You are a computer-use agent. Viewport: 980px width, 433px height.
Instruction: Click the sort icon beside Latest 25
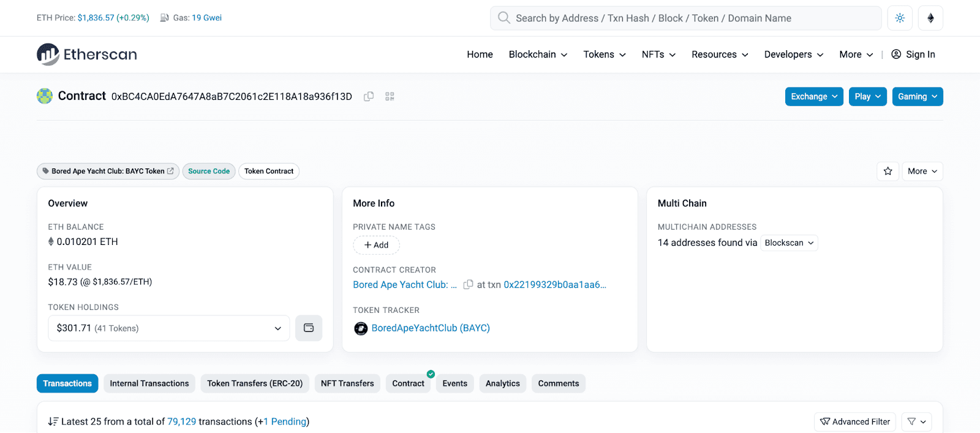(x=53, y=421)
